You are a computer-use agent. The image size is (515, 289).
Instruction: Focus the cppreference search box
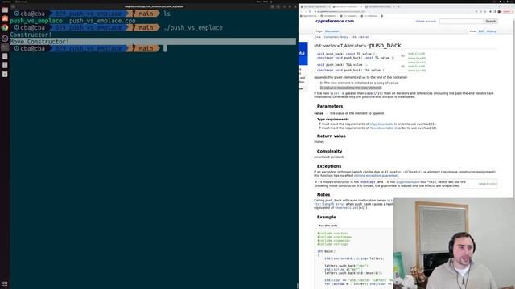[x=461, y=22]
